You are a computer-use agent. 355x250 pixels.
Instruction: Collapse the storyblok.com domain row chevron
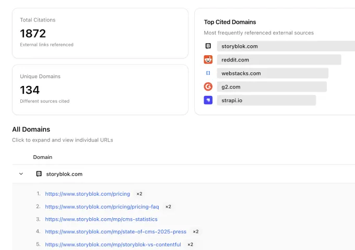(21, 174)
